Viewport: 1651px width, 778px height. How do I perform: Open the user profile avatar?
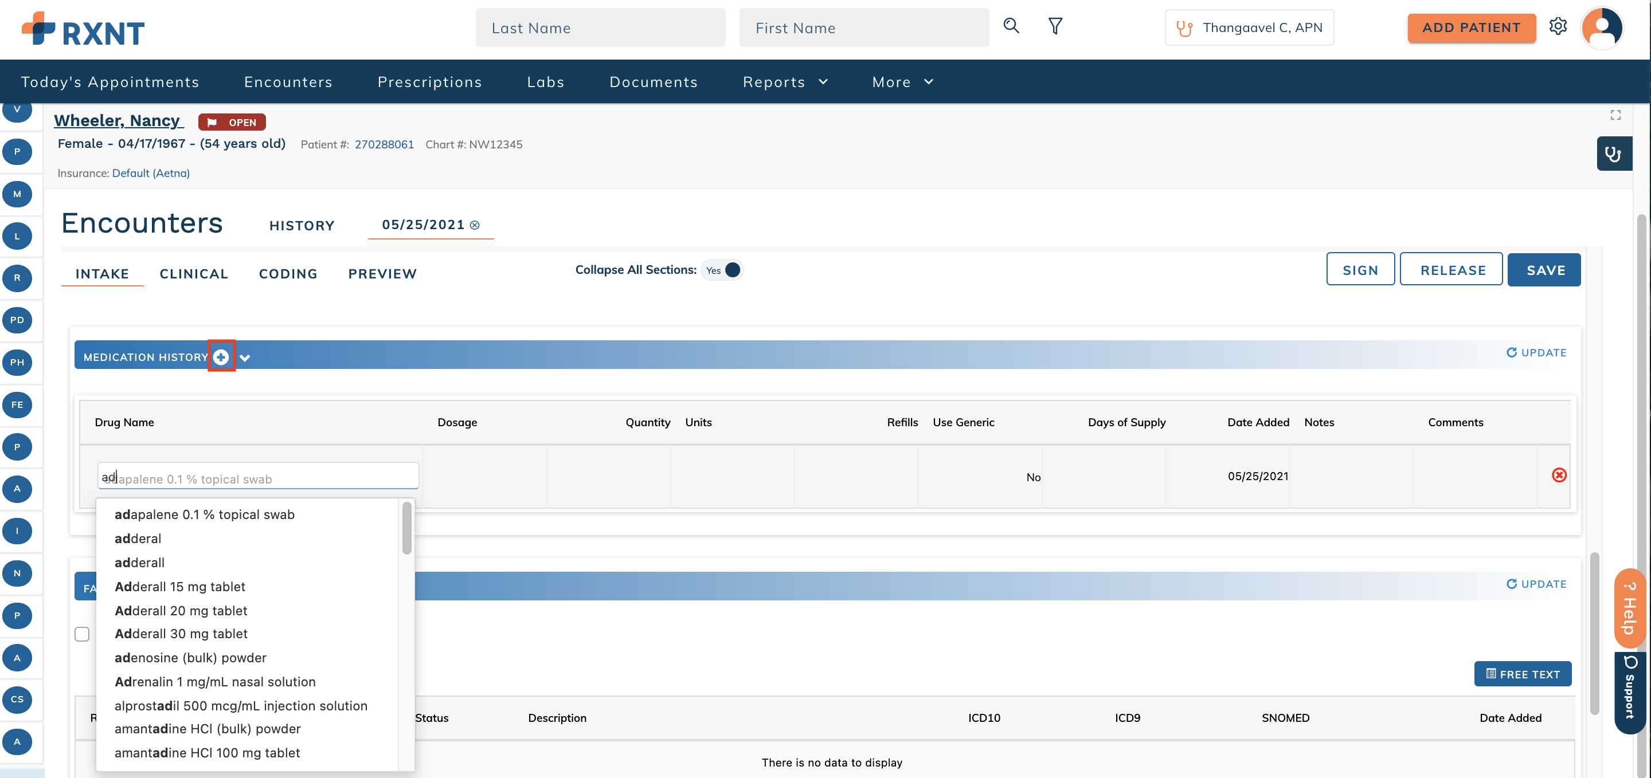point(1602,27)
